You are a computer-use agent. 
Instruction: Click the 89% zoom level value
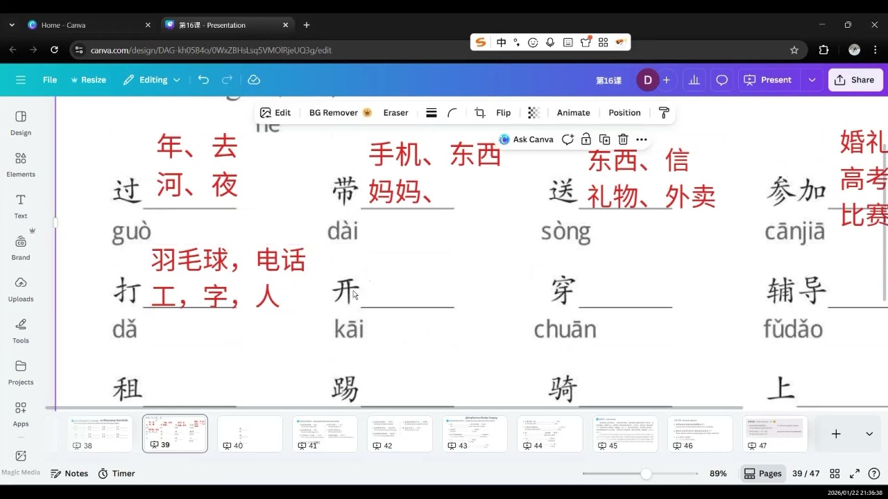718,473
